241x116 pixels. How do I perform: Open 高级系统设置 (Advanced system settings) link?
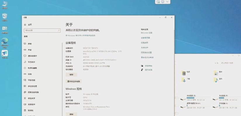[x=146, y=52]
